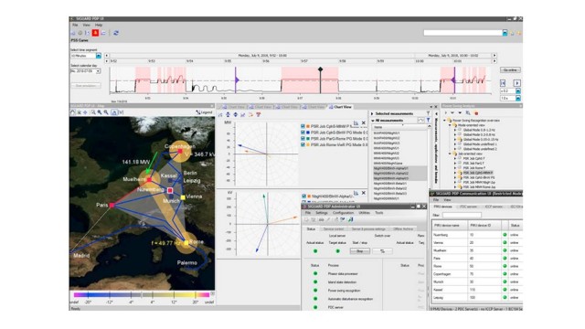The image size is (585, 329).
Task: Click the Go online button
Action: 510,70
